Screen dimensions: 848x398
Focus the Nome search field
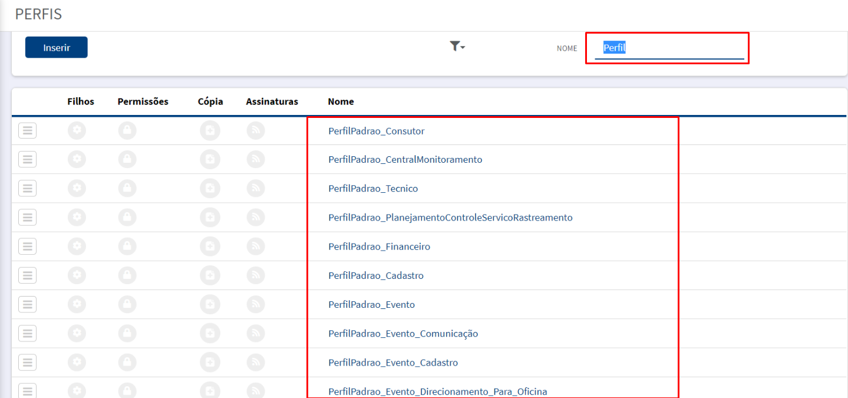tap(669, 48)
